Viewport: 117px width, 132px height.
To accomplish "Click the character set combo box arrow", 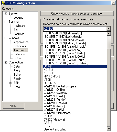I will (x=109, y=29).
